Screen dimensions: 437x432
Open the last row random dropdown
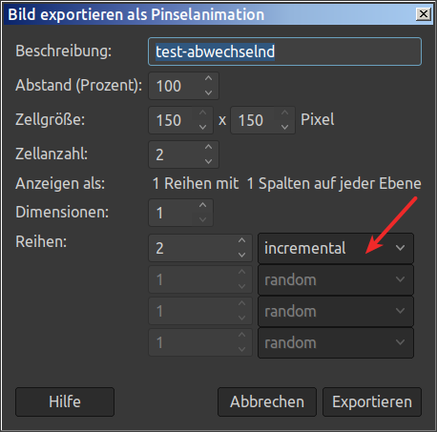336,342
